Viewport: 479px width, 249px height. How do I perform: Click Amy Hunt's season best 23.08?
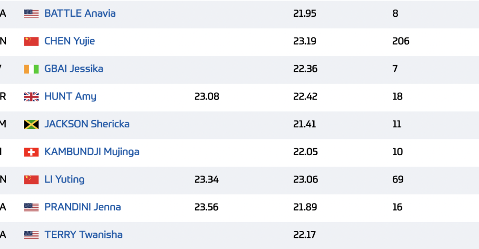click(x=207, y=97)
